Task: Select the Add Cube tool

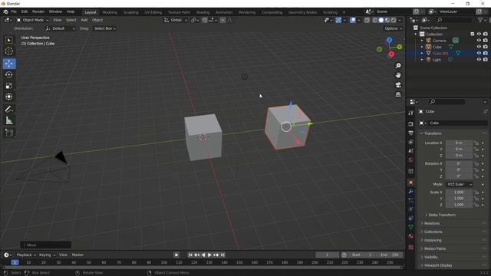Action: [x=8, y=133]
